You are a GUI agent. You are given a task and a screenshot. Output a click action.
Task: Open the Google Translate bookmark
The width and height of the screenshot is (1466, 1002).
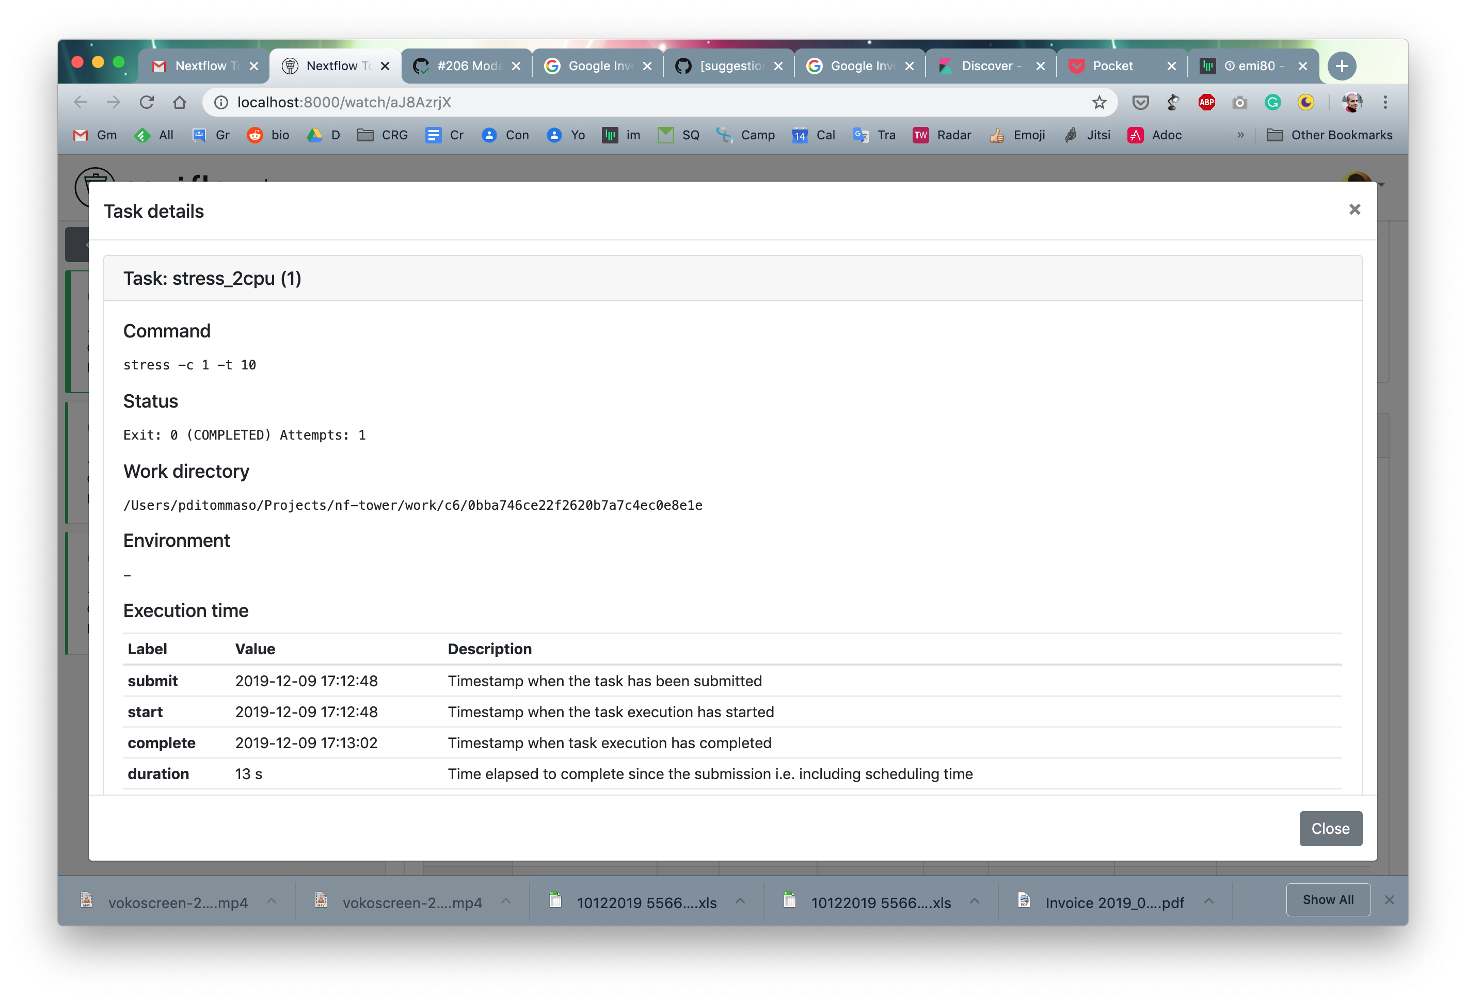(x=875, y=135)
